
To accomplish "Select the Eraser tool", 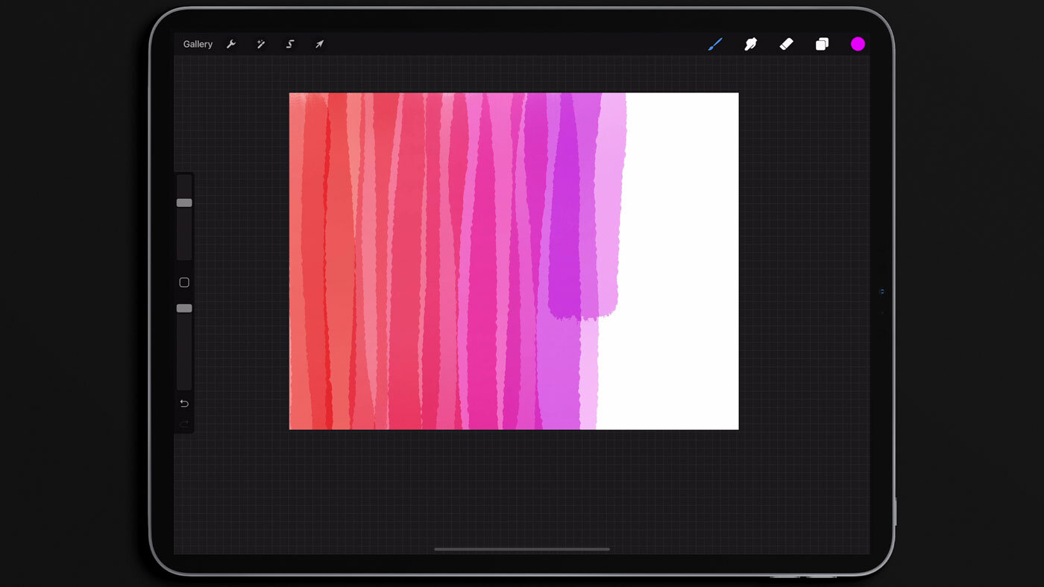I will pos(786,44).
